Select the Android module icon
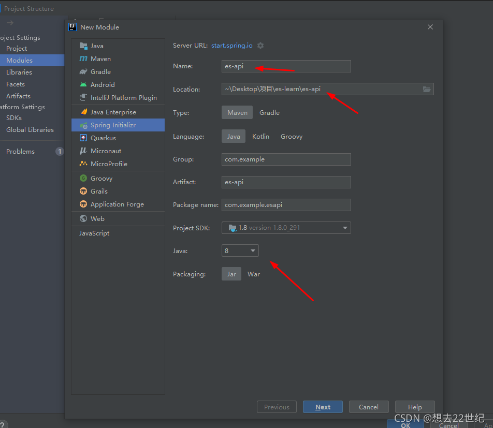 click(83, 84)
